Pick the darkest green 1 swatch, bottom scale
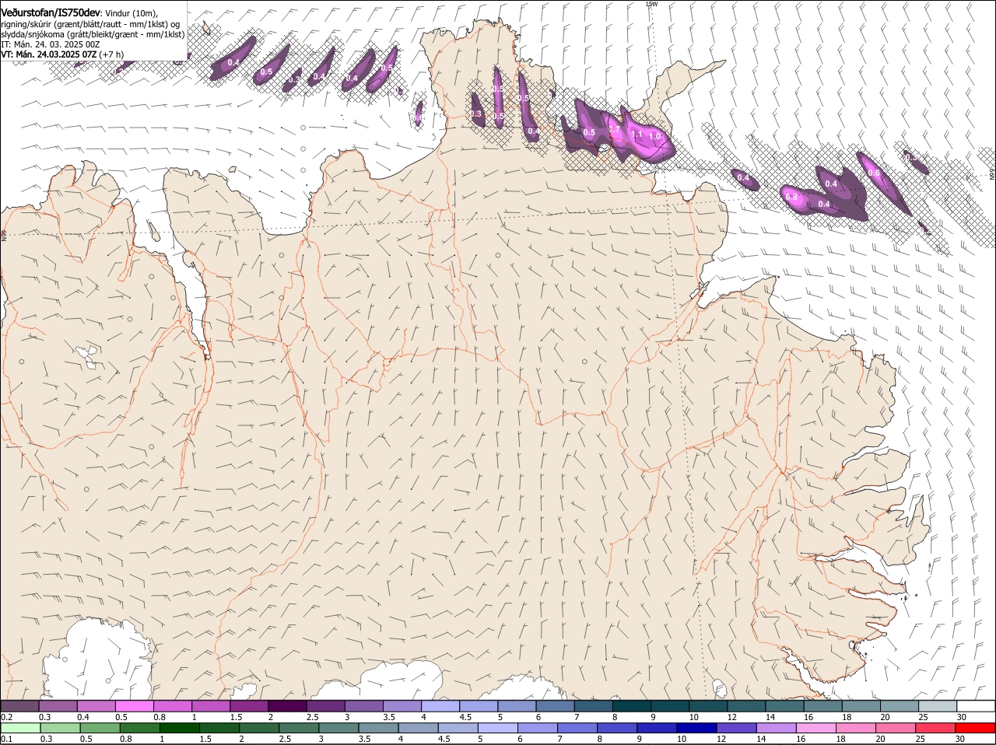This screenshot has width=996, height=745. click(179, 728)
